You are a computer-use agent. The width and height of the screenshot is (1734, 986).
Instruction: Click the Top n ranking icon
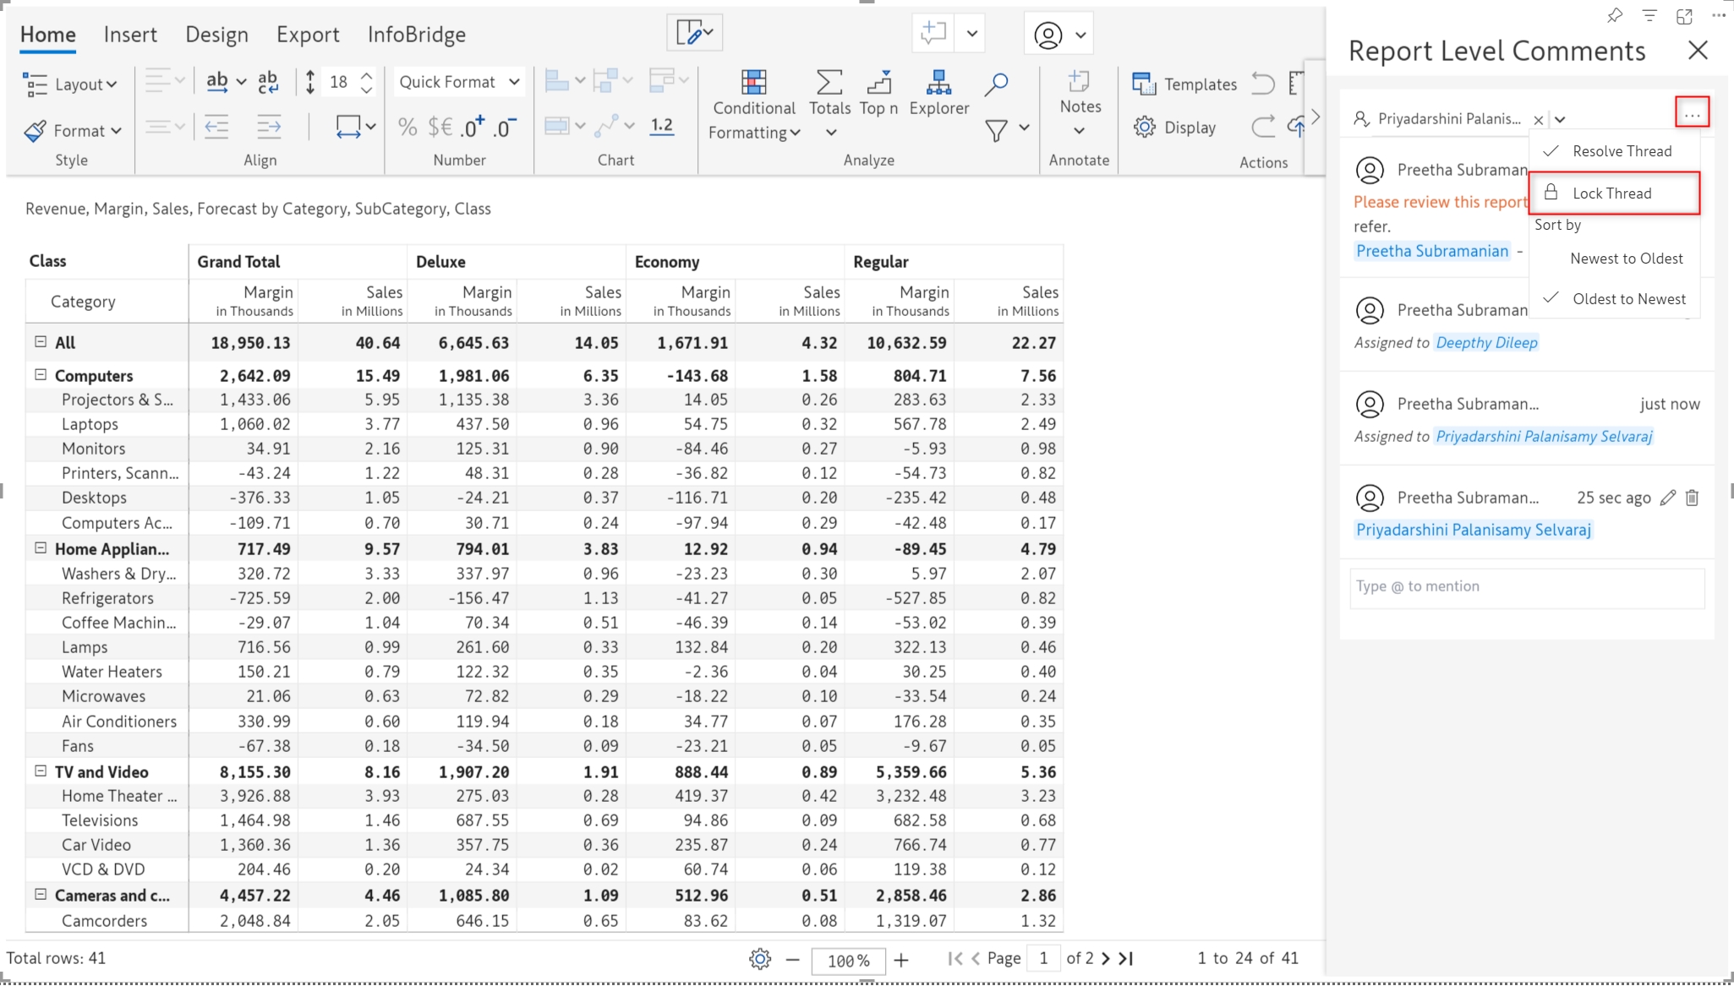point(878,83)
